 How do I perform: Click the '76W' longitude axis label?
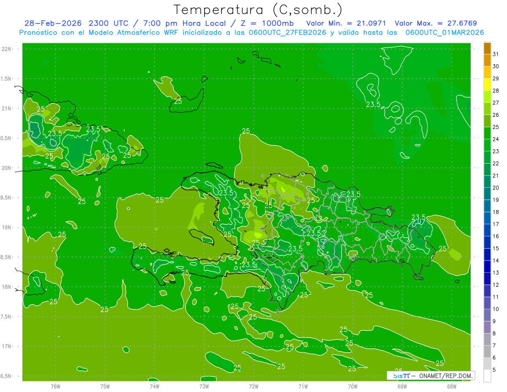click(x=55, y=386)
